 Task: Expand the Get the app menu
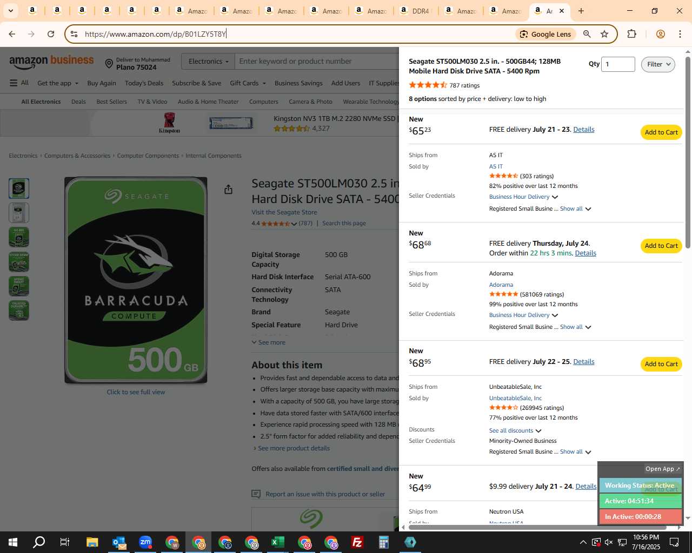58,83
